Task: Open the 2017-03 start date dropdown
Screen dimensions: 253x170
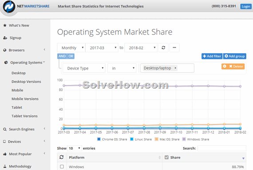Action: tap(102, 48)
